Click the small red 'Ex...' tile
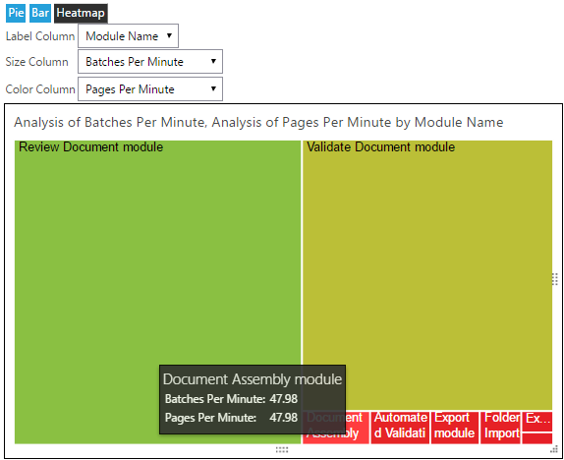This screenshot has width=564, height=460. tap(537, 421)
